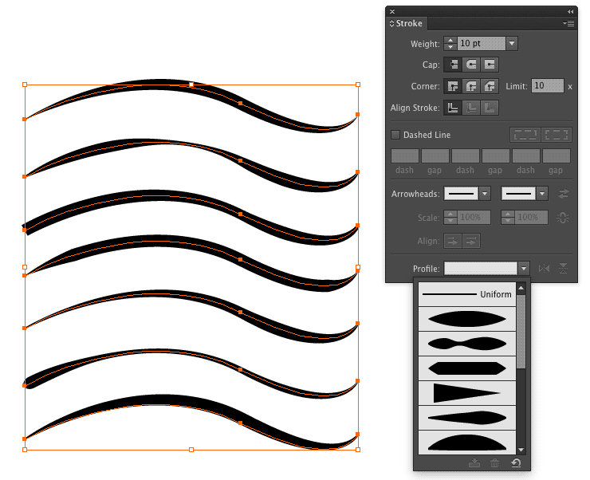Viewport: 590px width, 480px height.
Task: Click the miter Limit field
Action: tap(548, 86)
